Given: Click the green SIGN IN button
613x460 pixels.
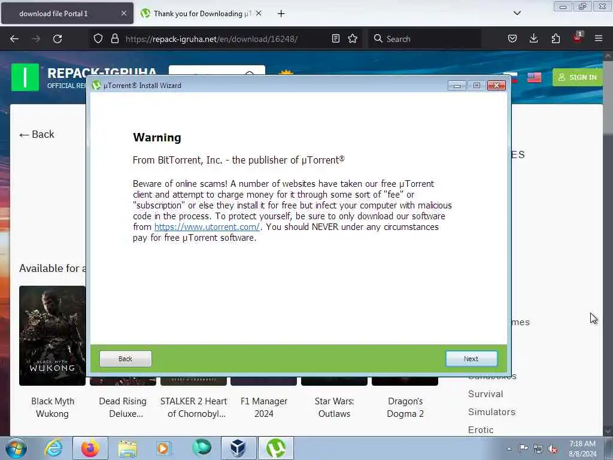Looking at the screenshot, I should click(x=578, y=77).
